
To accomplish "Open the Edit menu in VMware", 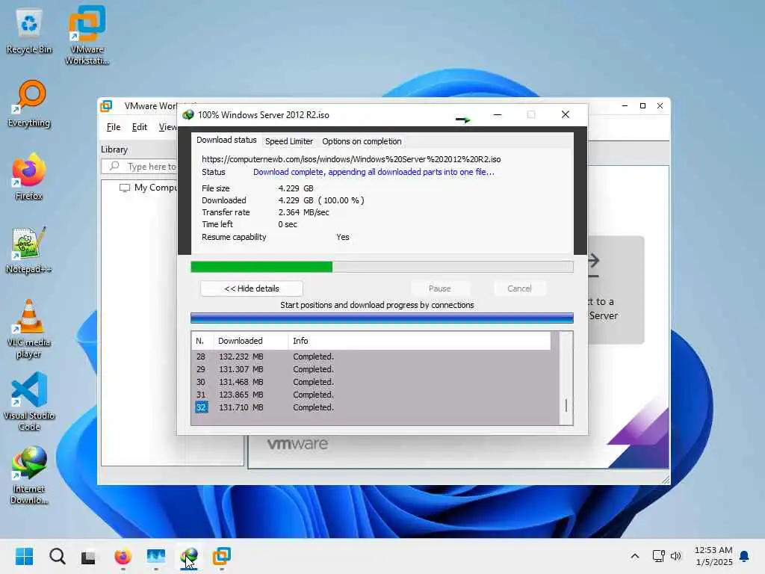I will (139, 127).
